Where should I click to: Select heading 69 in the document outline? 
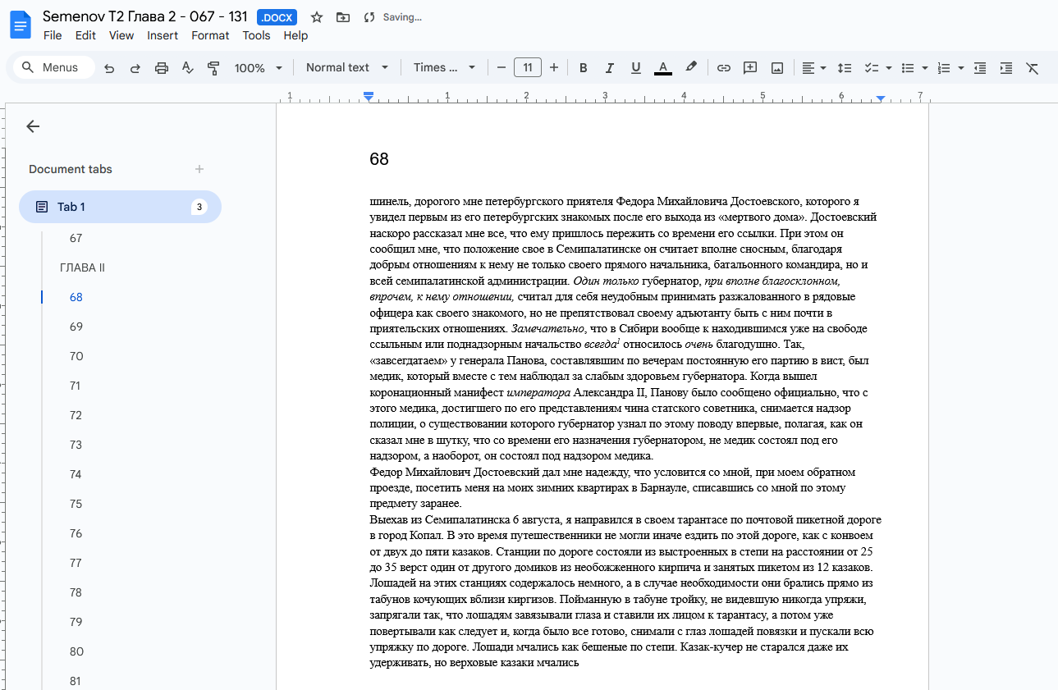click(x=75, y=327)
